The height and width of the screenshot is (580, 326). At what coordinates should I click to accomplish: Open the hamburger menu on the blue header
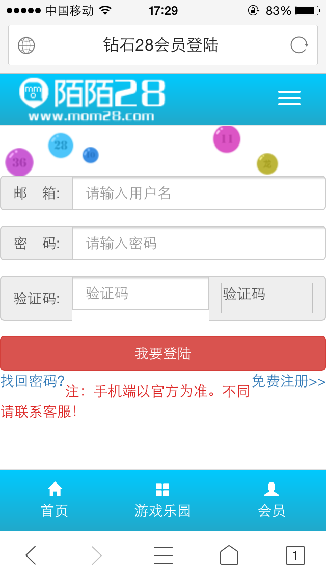point(289,98)
